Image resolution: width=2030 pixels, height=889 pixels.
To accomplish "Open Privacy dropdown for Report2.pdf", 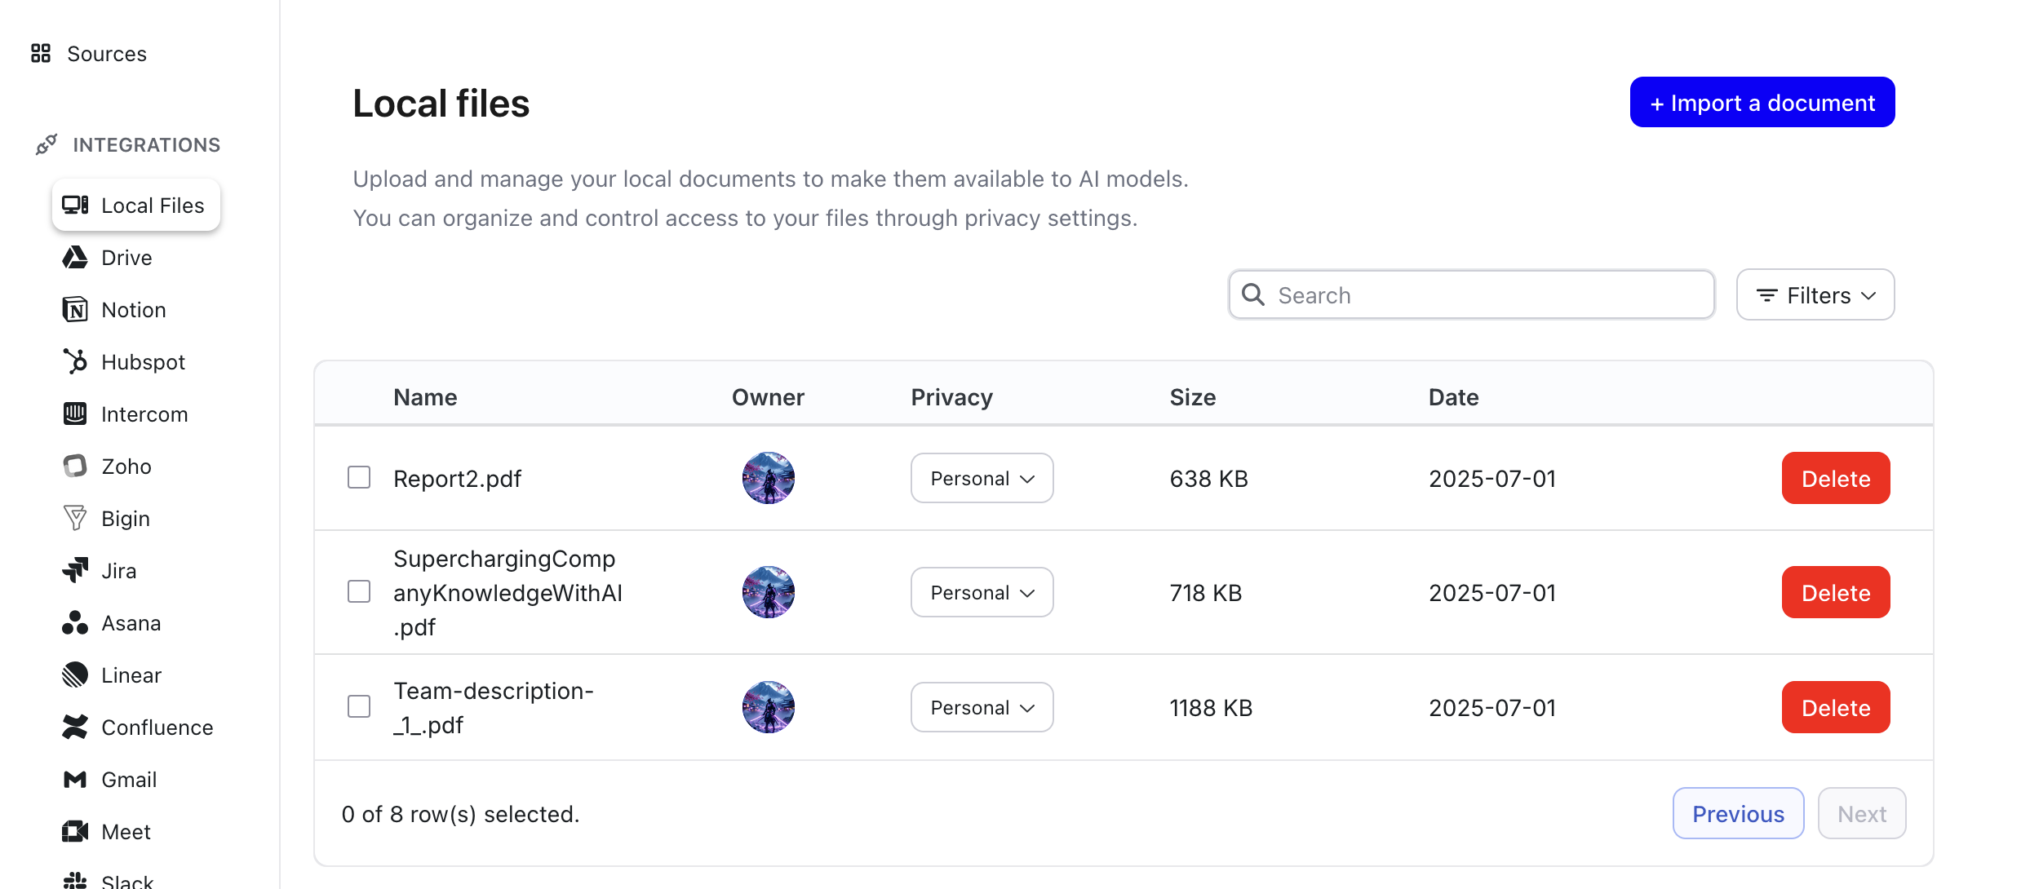I will pyautogui.click(x=982, y=479).
